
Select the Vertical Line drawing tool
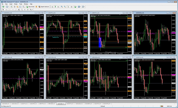tap(10, 10)
